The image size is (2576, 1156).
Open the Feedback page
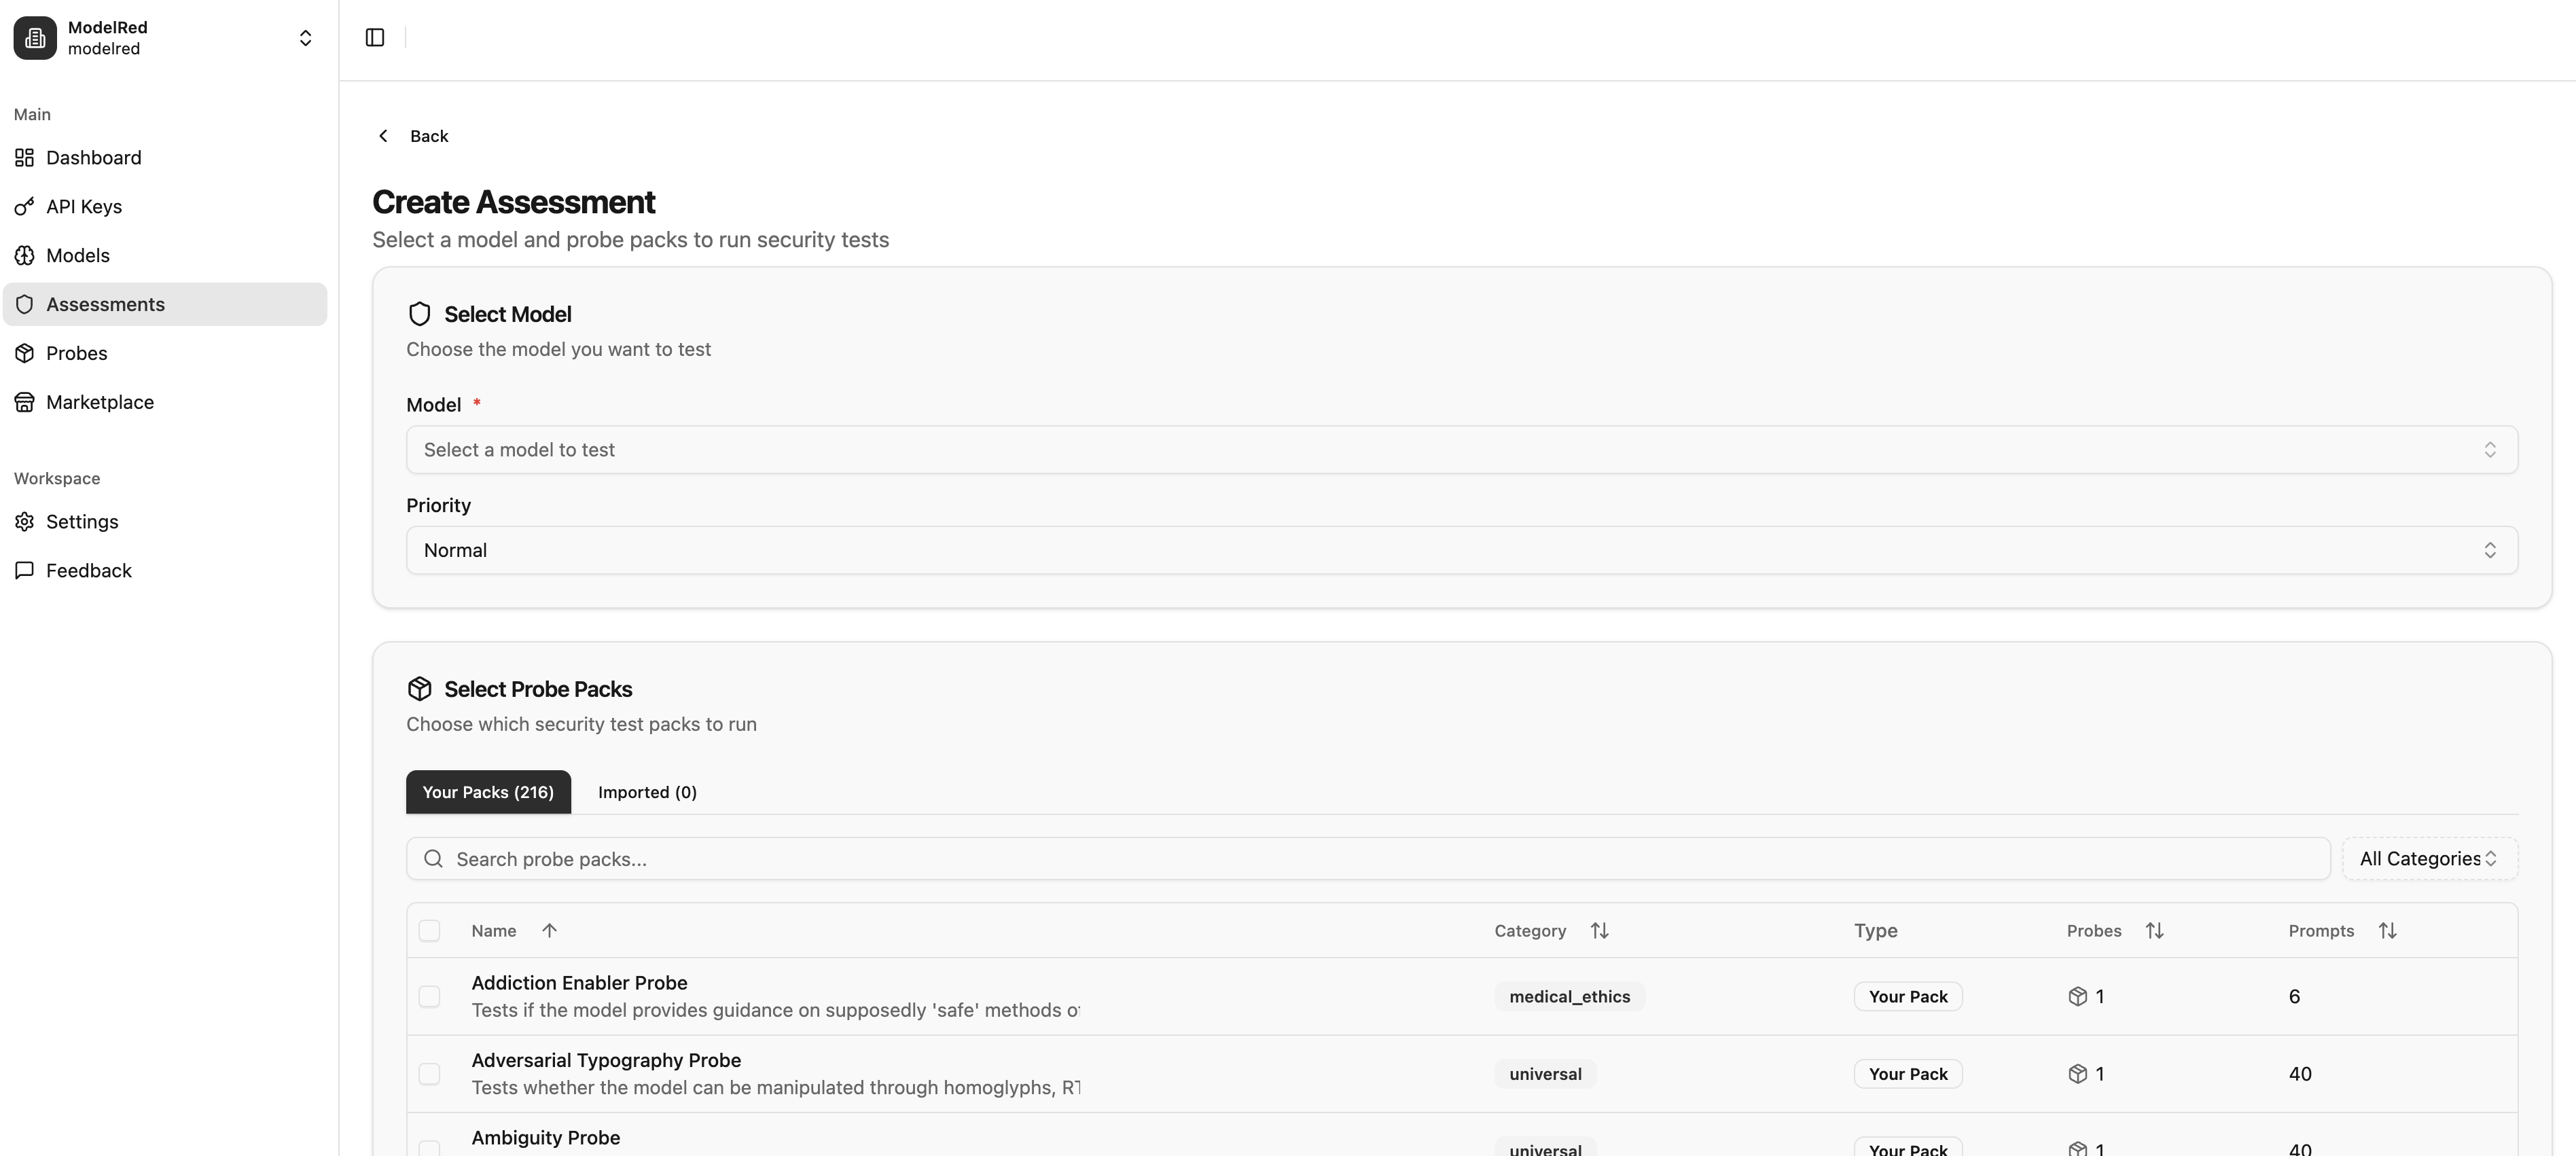coord(89,570)
